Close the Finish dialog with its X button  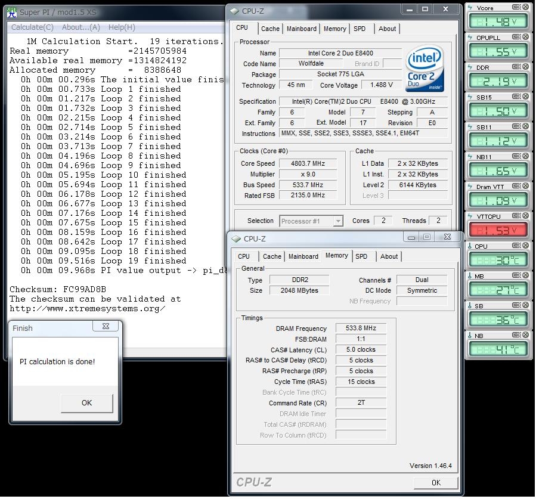[106, 327]
